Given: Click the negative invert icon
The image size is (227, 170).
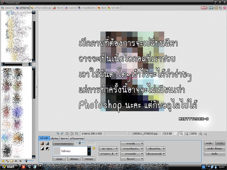Looking at the screenshot, I should click(47, 149).
